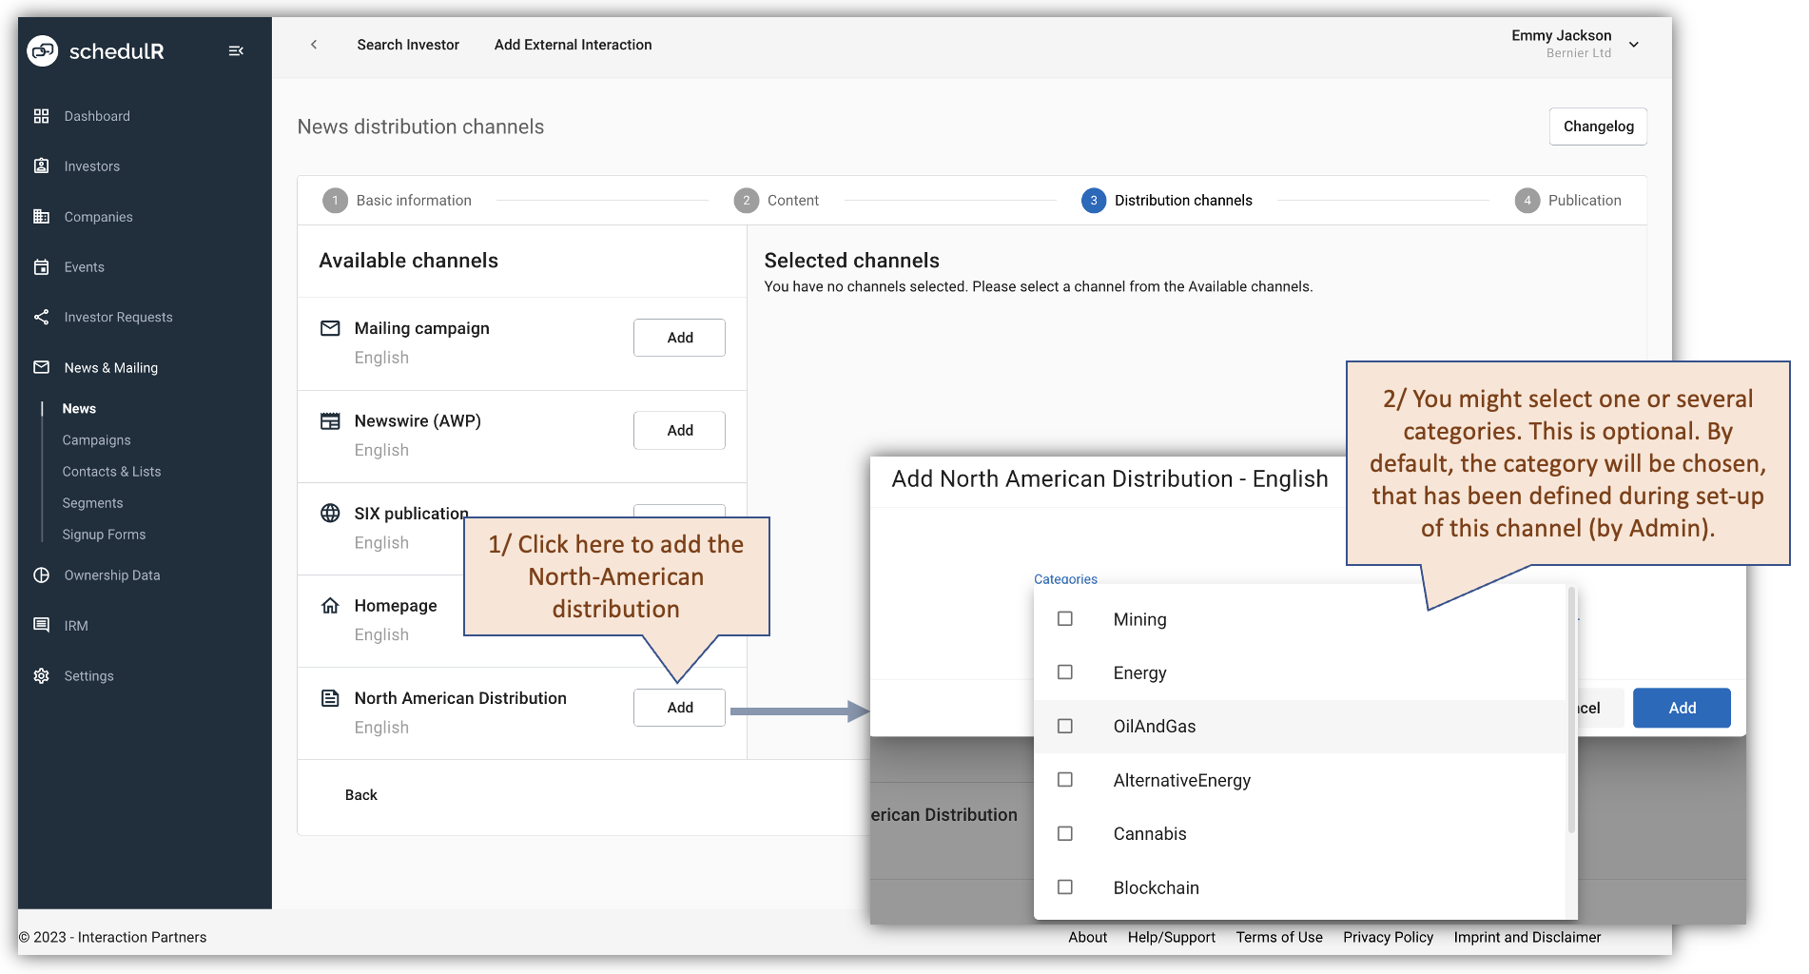Check the Blockchain category checkbox
The height and width of the screenshot is (974, 1809).
[x=1064, y=886]
